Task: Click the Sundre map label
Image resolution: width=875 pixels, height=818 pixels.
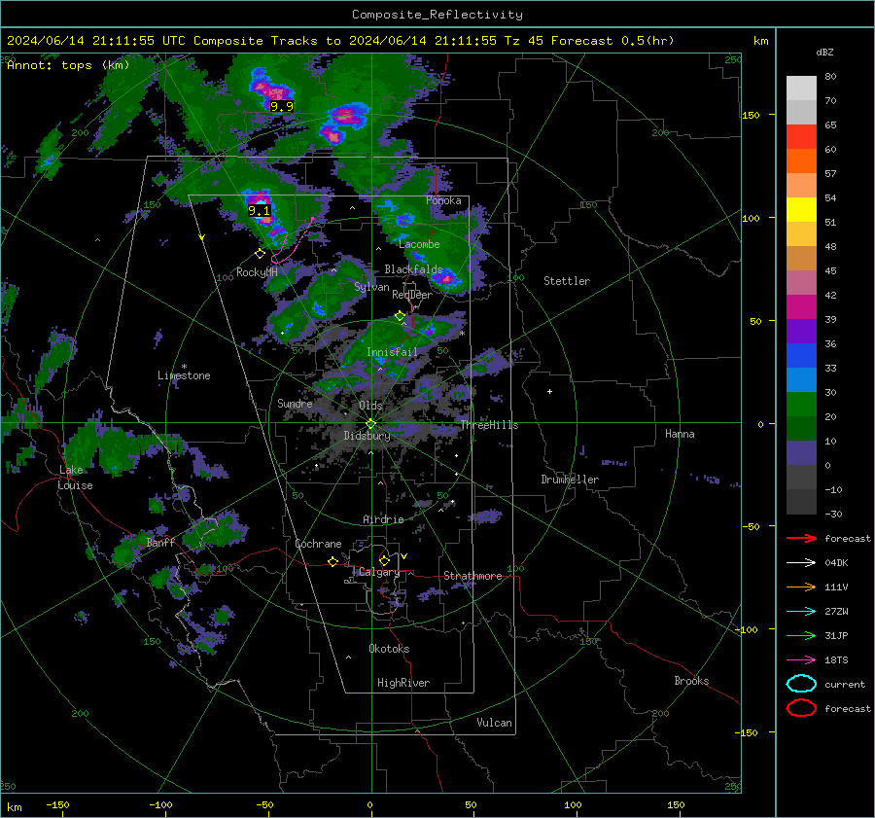Action: tap(295, 403)
